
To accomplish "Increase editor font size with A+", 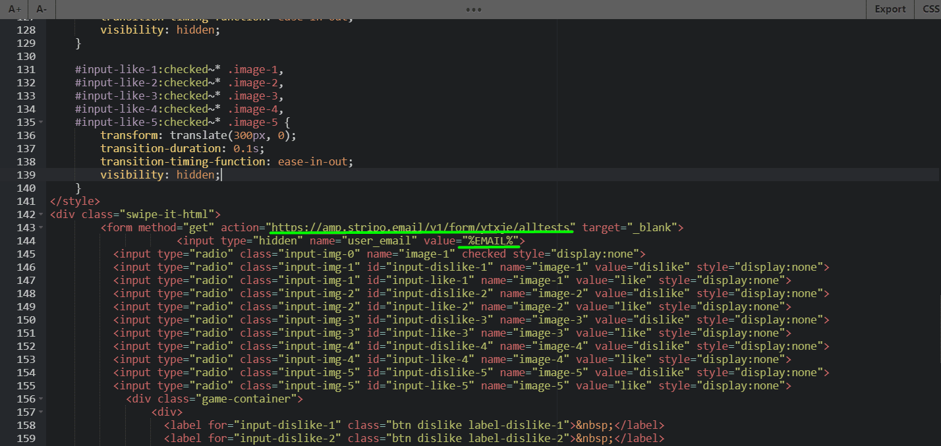I will pyautogui.click(x=14, y=9).
